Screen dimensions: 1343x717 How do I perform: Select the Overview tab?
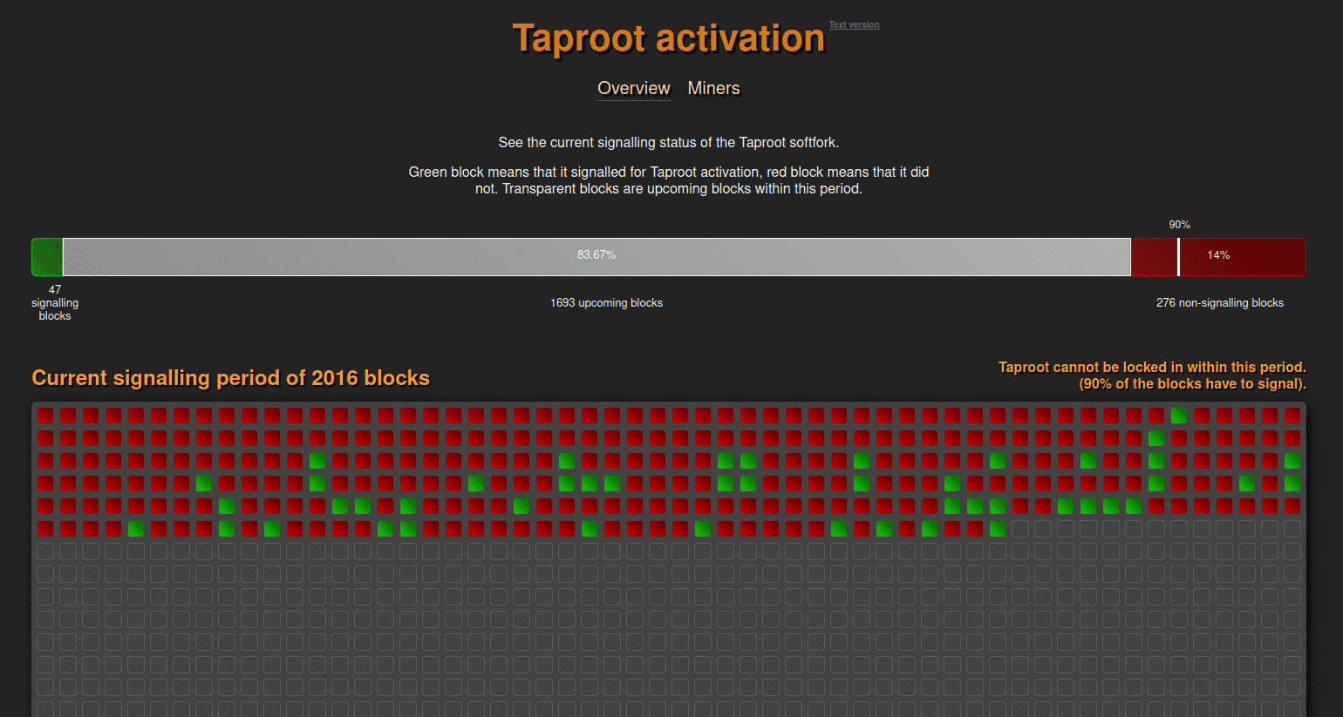coord(634,88)
